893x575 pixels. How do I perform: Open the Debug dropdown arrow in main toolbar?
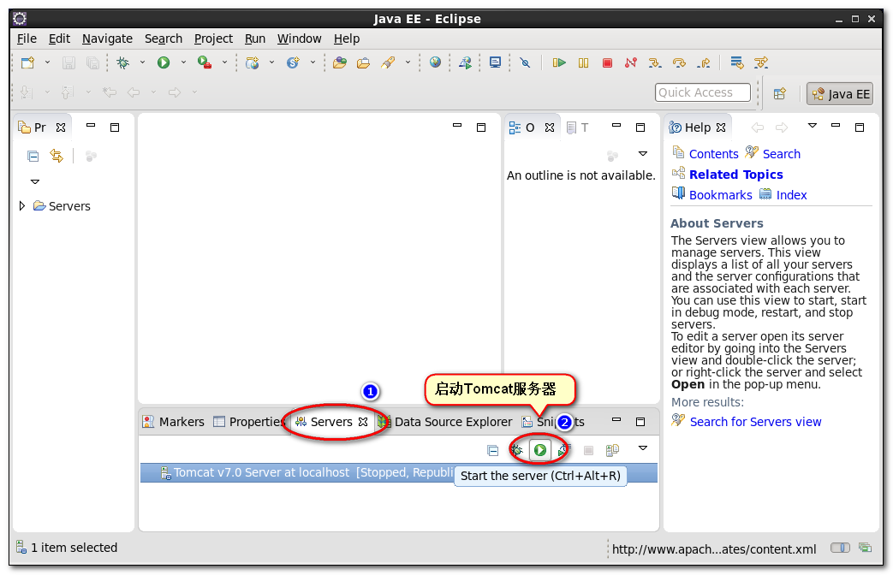point(142,62)
